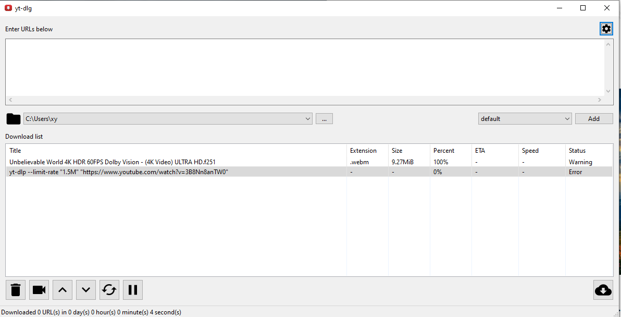621x317 pixels.
Task: Click the Extension column header
Action: point(367,151)
